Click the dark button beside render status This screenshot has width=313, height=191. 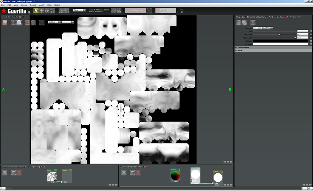coord(149,11)
